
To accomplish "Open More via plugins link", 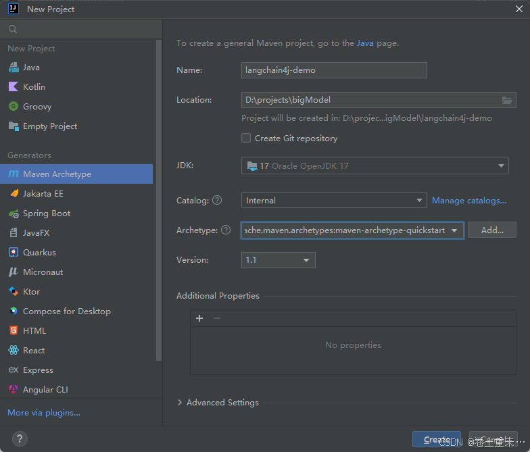I will pos(44,412).
